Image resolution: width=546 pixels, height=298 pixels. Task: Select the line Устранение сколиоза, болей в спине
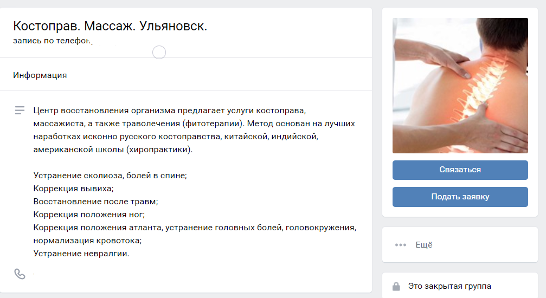pyautogui.click(x=110, y=176)
